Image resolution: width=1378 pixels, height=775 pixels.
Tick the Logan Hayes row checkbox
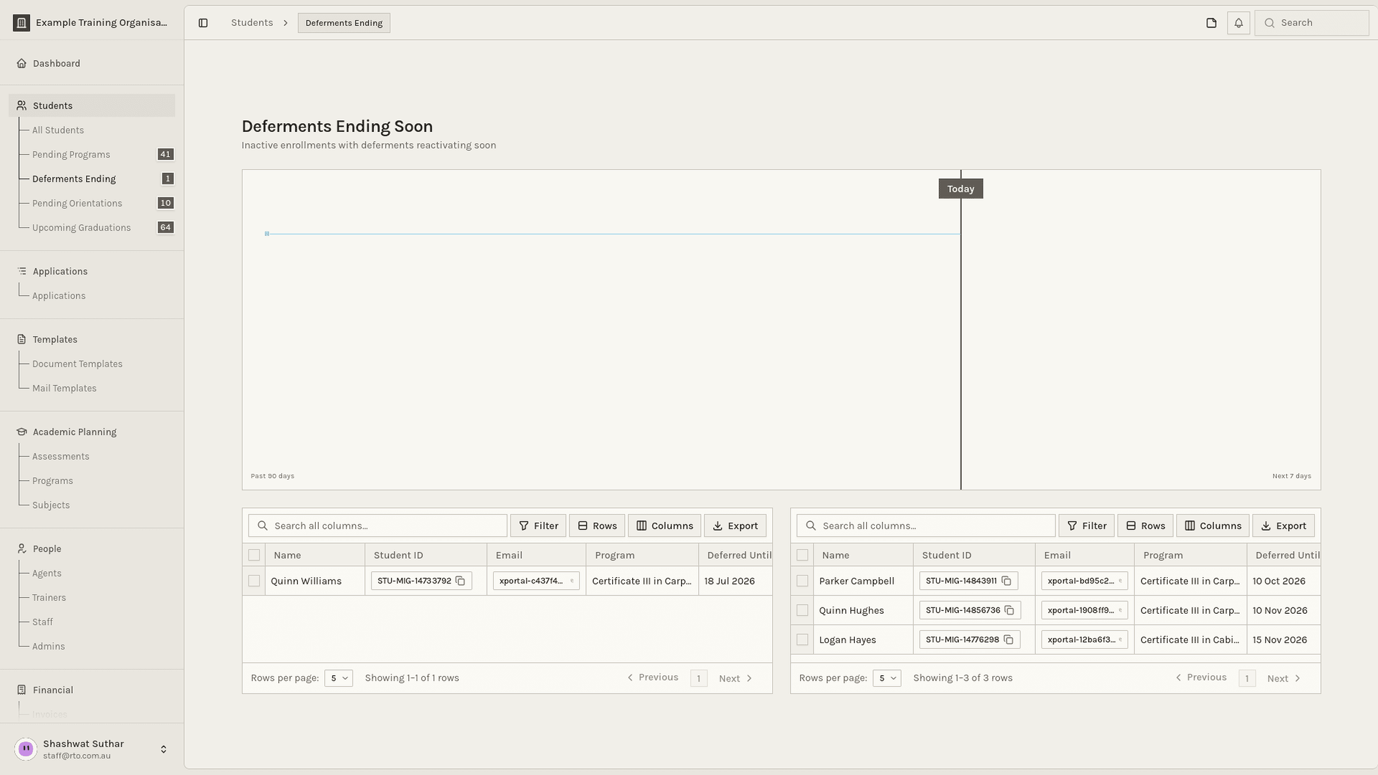pos(802,640)
